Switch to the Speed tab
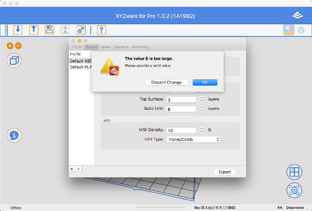312x211 pixels. click(106, 47)
